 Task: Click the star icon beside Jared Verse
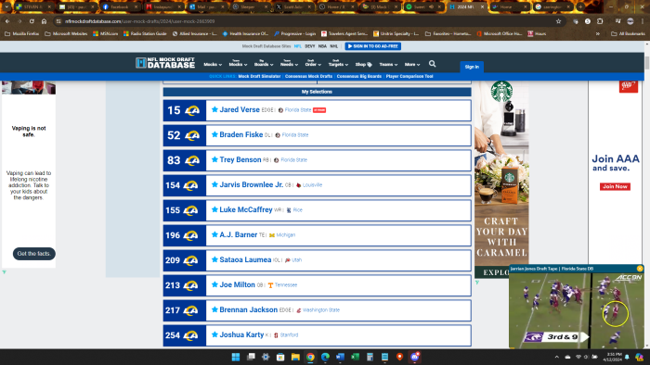click(214, 109)
